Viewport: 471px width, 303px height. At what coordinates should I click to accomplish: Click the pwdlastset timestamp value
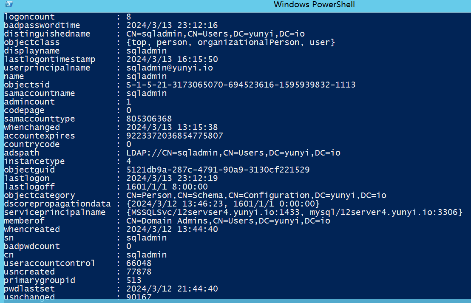tap(172, 289)
